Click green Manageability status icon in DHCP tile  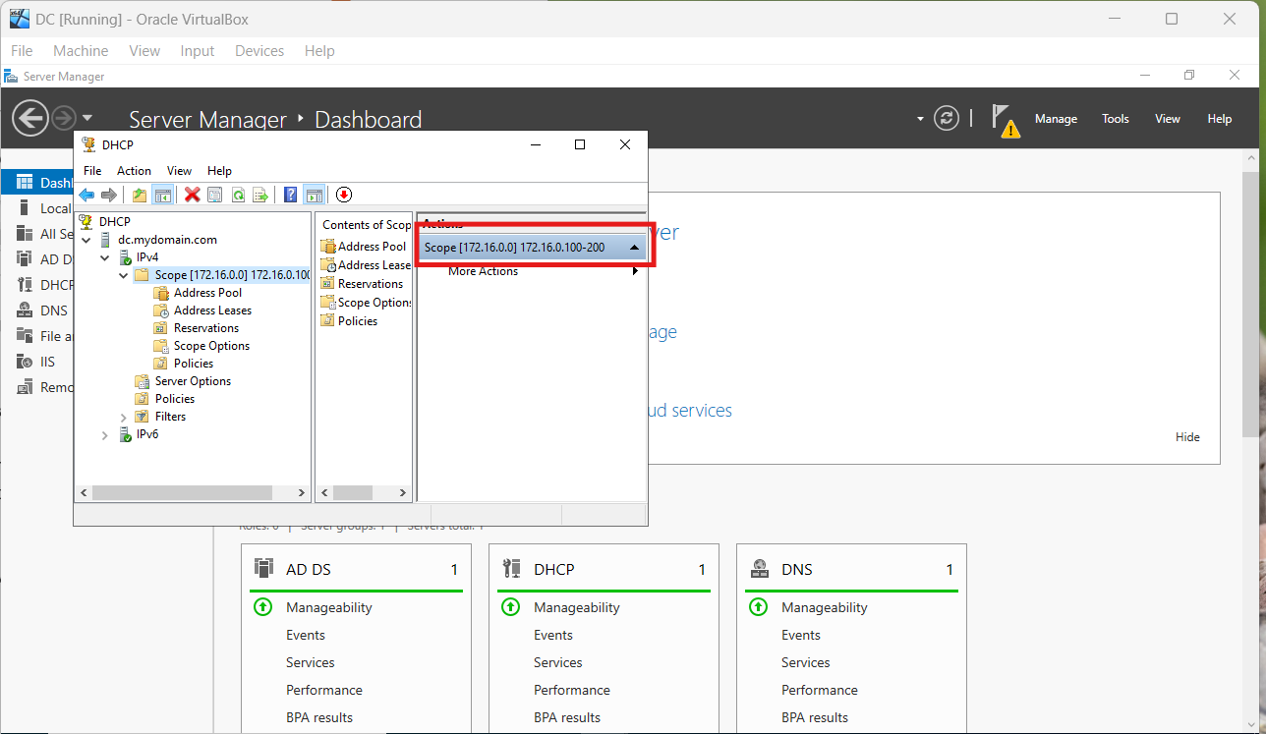point(510,607)
